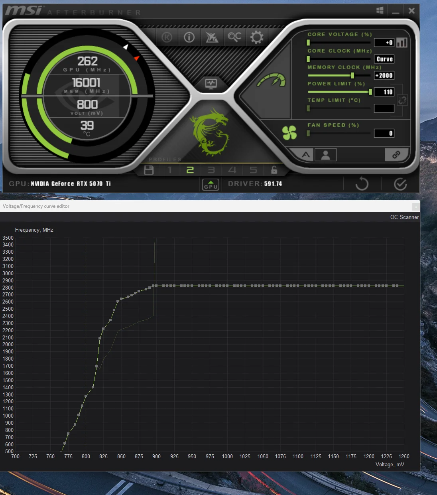437x495 pixels.
Task: Adjust the Core Voltage slider
Action: pos(308,42)
